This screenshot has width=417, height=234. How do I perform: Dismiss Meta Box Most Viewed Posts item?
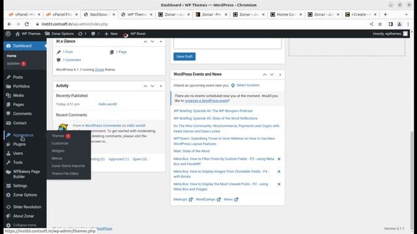(279, 184)
